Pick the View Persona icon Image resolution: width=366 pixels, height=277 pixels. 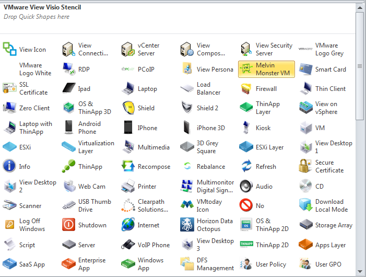click(x=187, y=69)
